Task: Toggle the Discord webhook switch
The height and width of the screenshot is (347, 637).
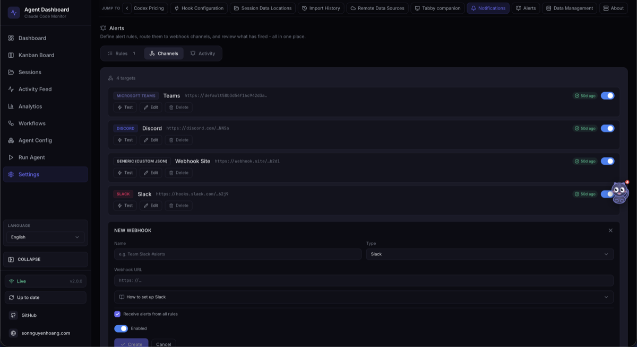Action: coord(607,128)
